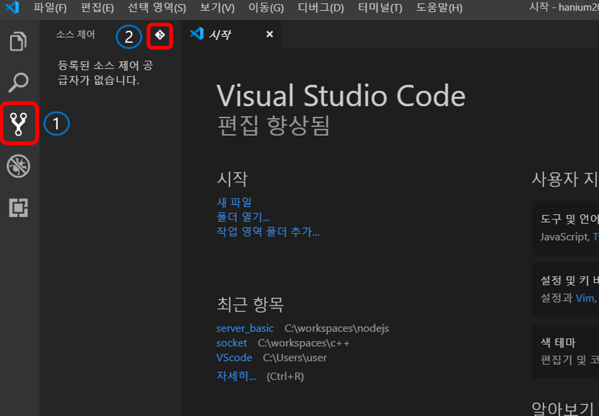Click the 새 파일 link
599x416 pixels.
click(x=234, y=202)
